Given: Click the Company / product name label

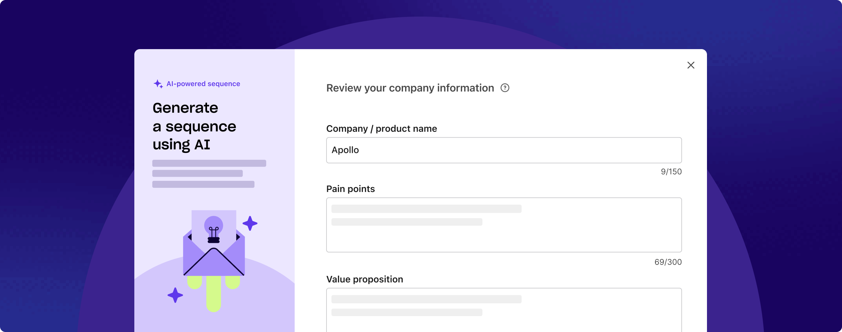Looking at the screenshot, I should coord(381,128).
